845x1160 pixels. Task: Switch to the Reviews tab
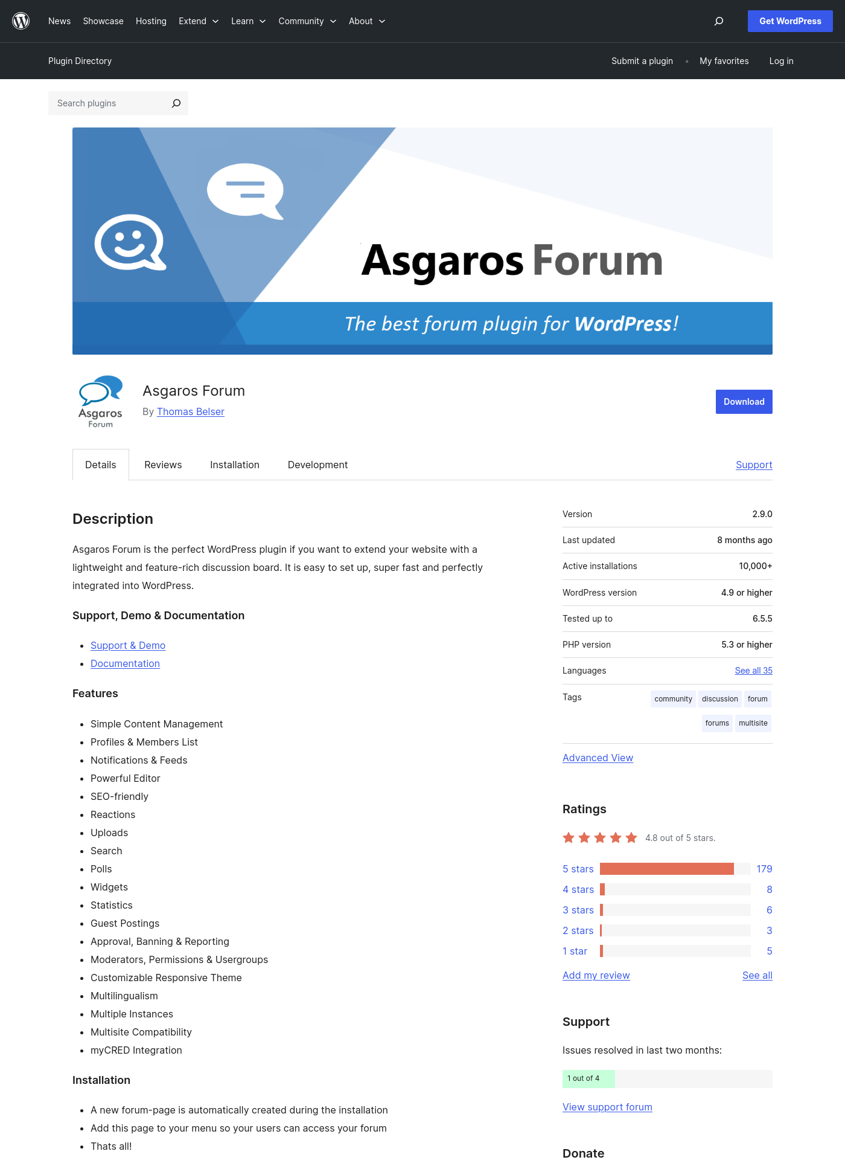[163, 465]
